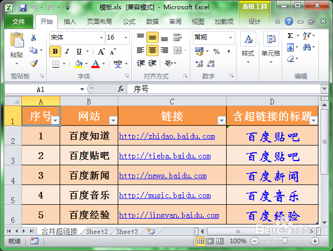Screen dimensions: 333x251
Task: Apply percent style number format
Action: point(216,51)
